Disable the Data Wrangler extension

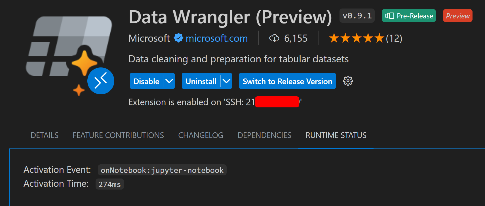click(x=145, y=81)
